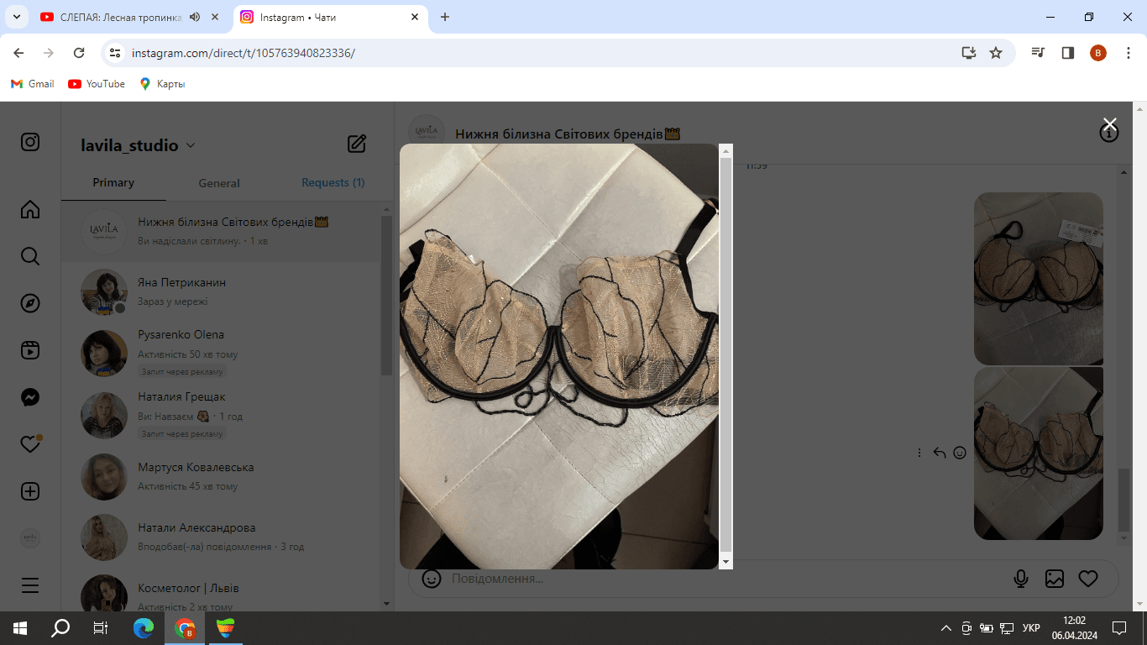Viewport: 1147px width, 645px height.
Task: Switch to the Primary tab
Action: [113, 182]
